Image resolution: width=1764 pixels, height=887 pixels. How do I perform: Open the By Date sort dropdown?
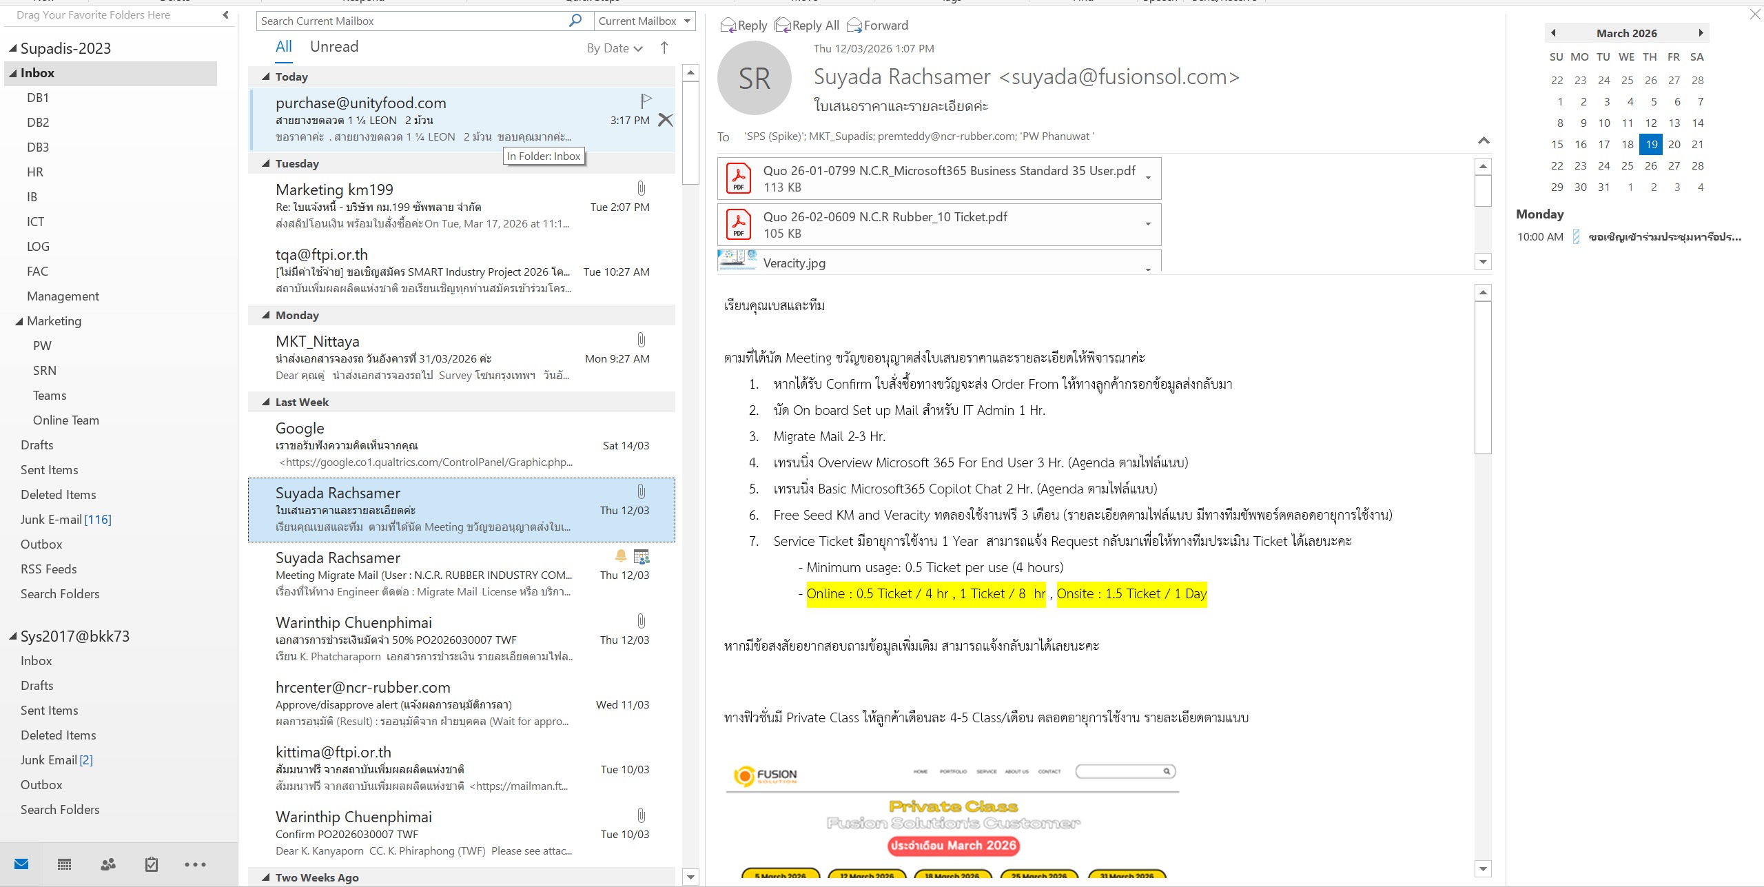pyautogui.click(x=614, y=48)
